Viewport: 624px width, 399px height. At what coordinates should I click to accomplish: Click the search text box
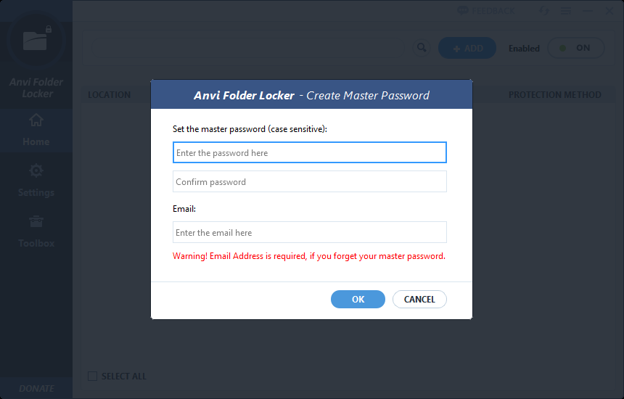click(x=247, y=48)
